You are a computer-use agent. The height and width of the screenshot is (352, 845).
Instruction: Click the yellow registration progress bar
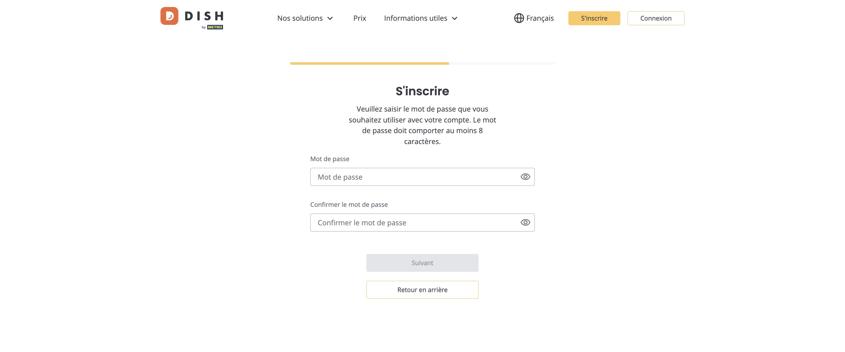tap(369, 63)
